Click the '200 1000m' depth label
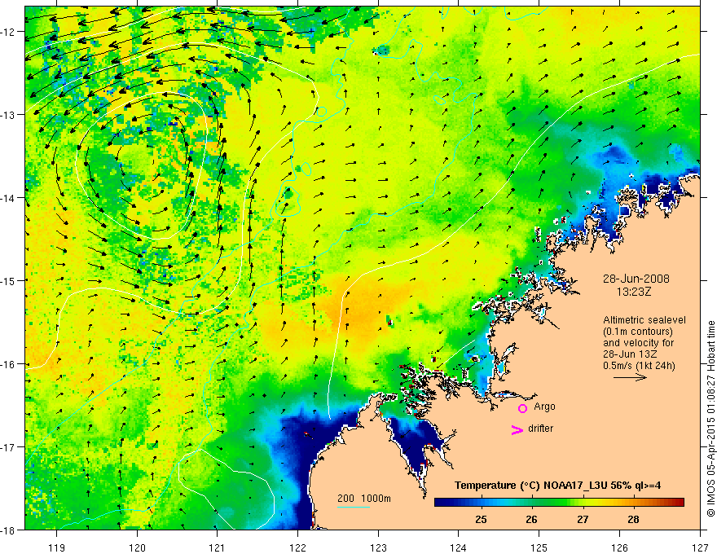717x554 pixels. (x=364, y=499)
